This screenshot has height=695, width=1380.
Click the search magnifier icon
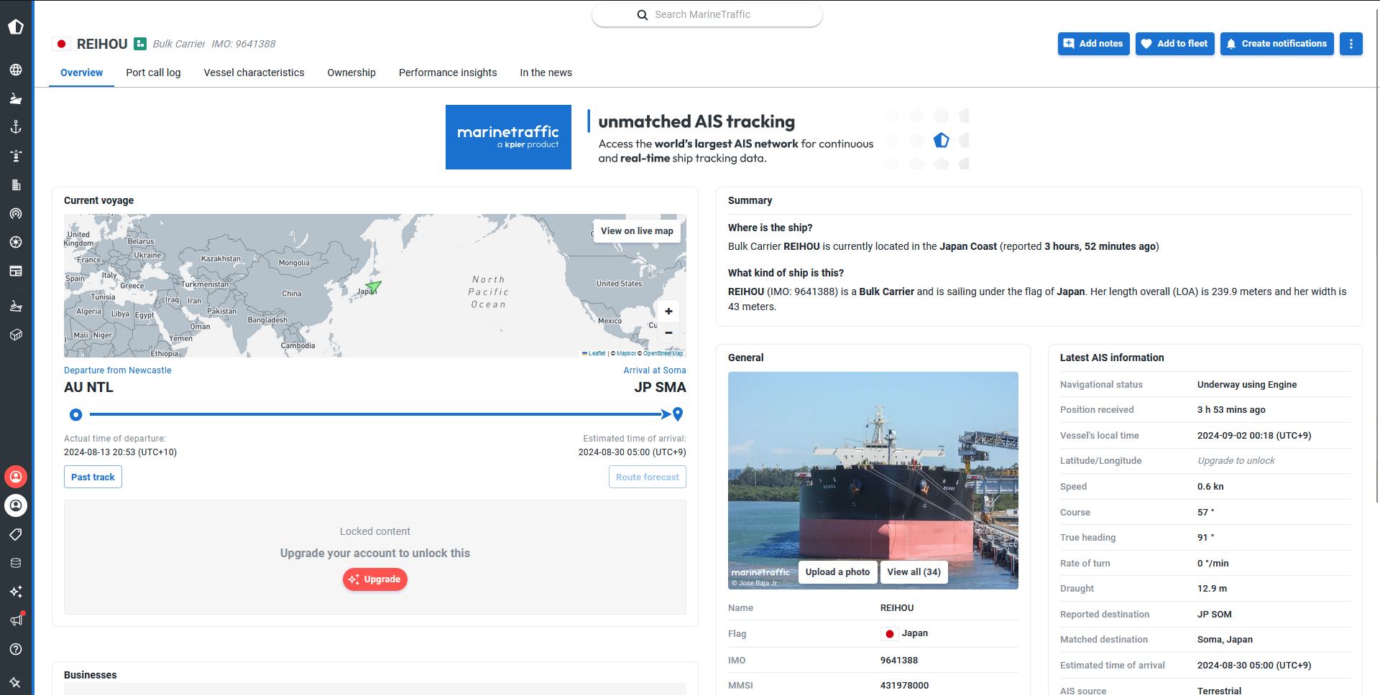coord(643,15)
